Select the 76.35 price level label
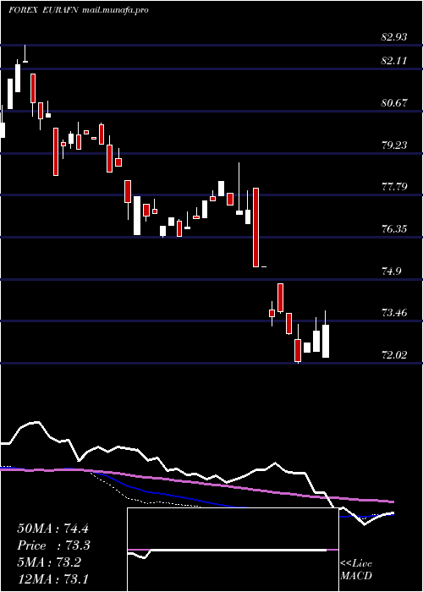 (x=394, y=229)
